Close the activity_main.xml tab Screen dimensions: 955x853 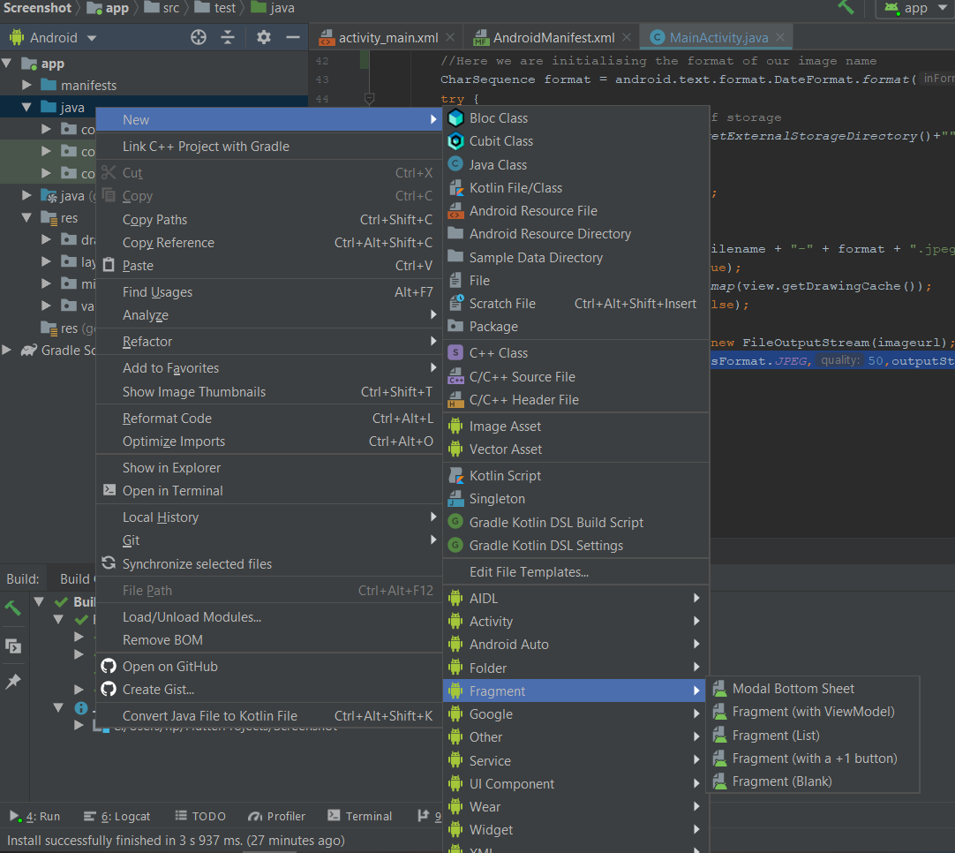click(x=450, y=37)
